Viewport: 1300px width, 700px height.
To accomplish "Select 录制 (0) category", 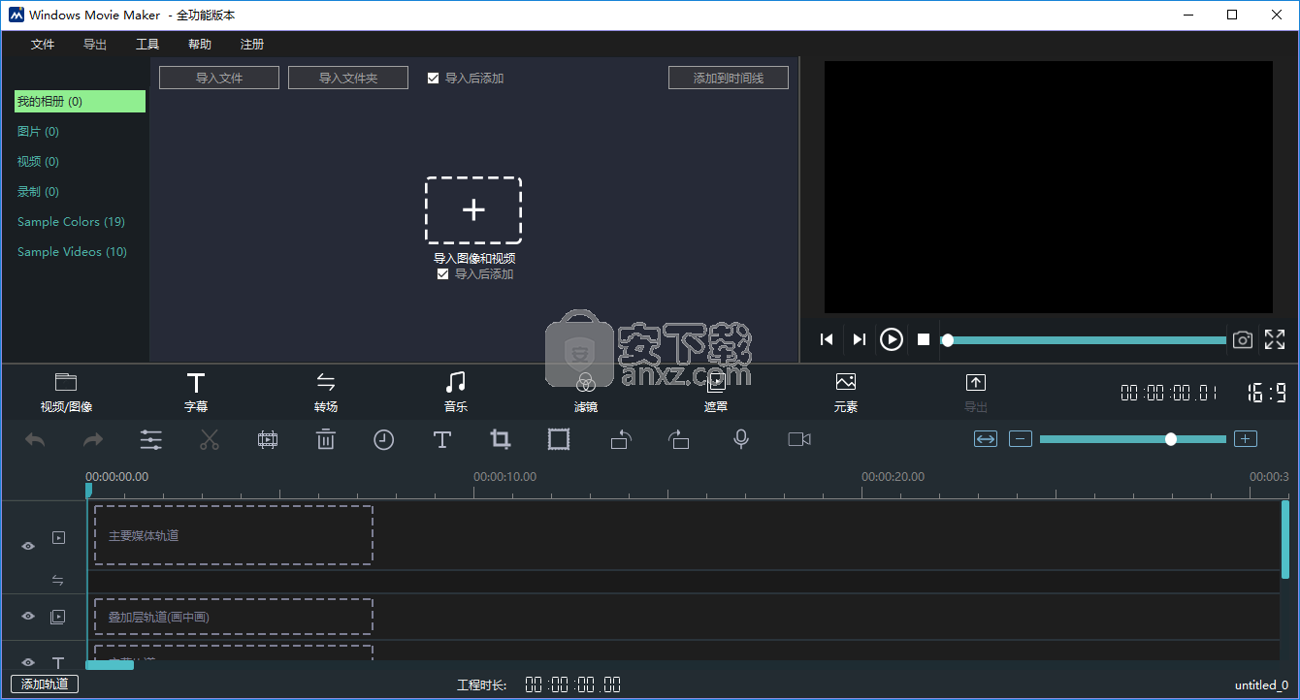I will (x=38, y=192).
